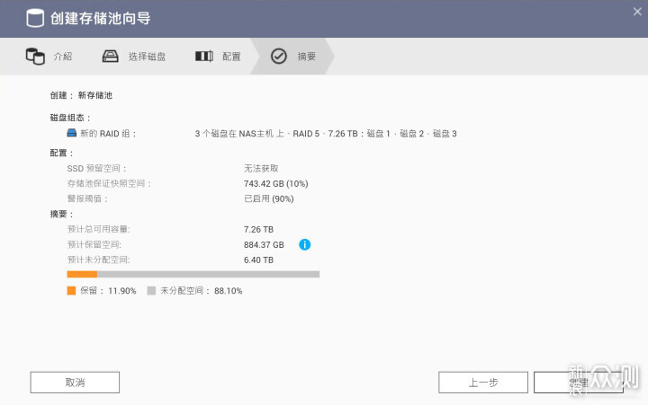
Task: Click the gray unallocated portion of capacity bar
Action: [208, 274]
